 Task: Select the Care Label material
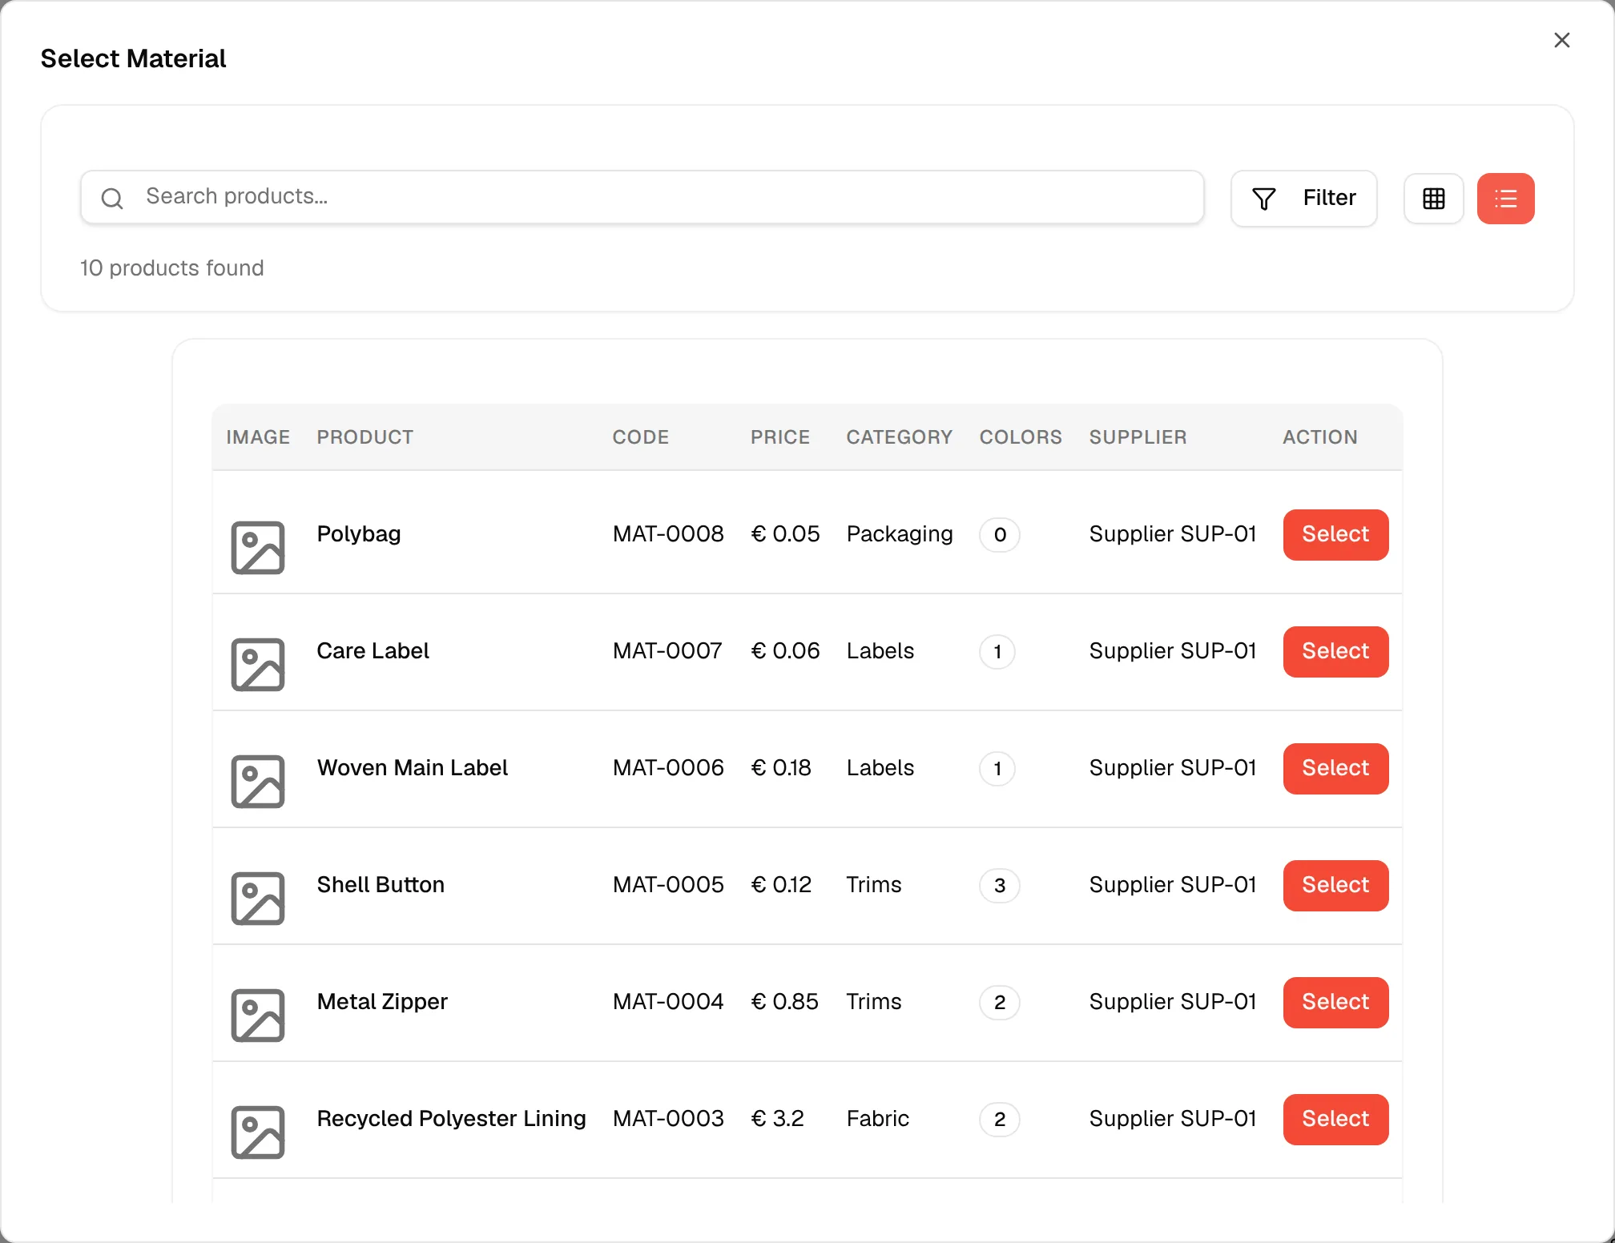click(x=1335, y=651)
